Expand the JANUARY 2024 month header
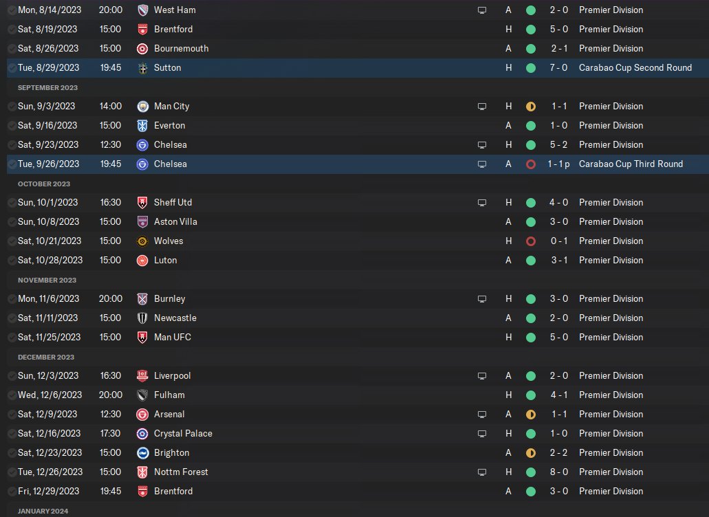 pyautogui.click(x=43, y=511)
